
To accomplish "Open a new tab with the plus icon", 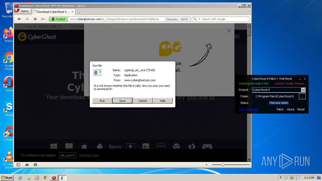I will (x=79, y=12).
